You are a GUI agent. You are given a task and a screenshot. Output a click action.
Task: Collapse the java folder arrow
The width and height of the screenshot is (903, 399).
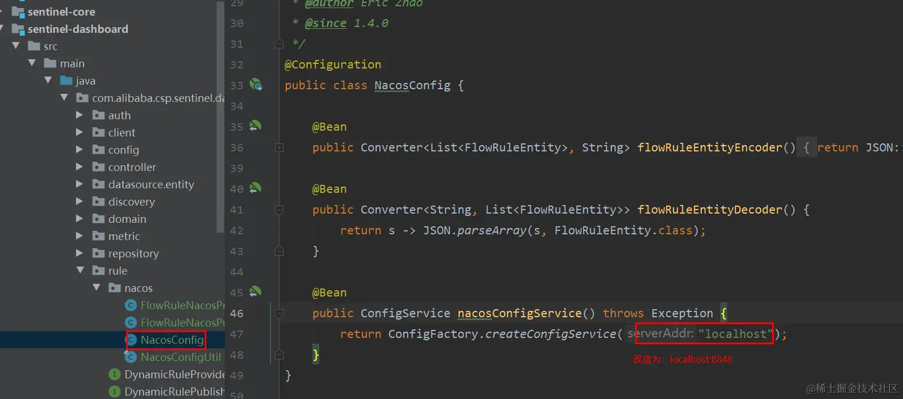coord(48,81)
